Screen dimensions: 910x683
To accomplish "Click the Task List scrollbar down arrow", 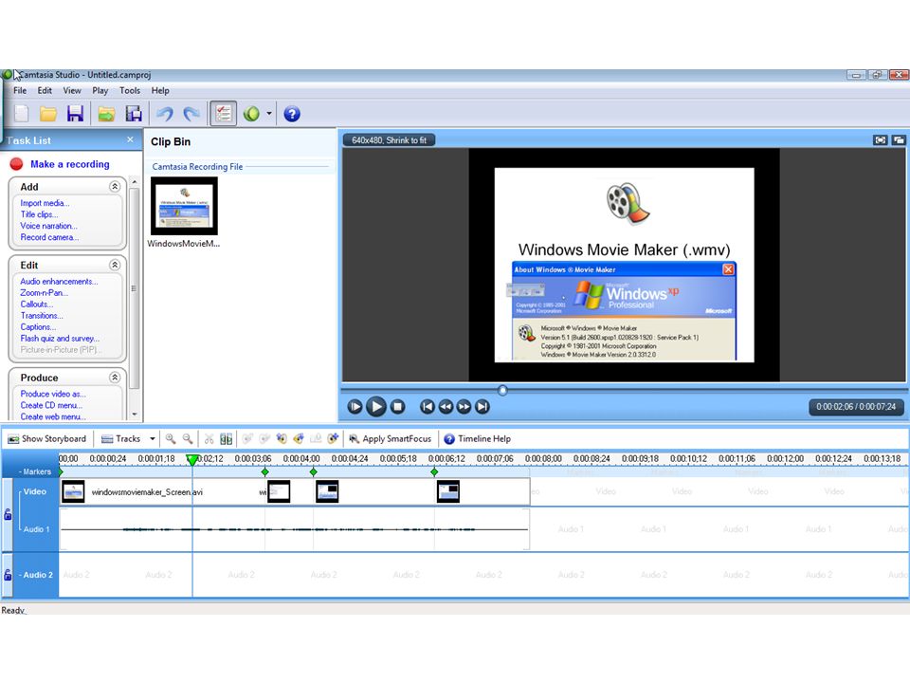I will (135, 415).
